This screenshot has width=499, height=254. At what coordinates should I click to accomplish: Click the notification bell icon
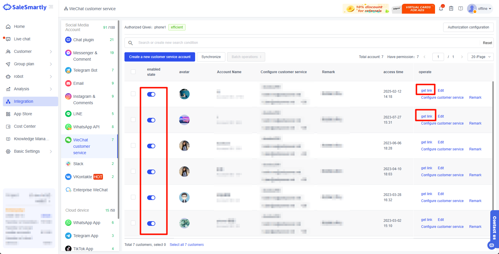[x=441, y=9]
